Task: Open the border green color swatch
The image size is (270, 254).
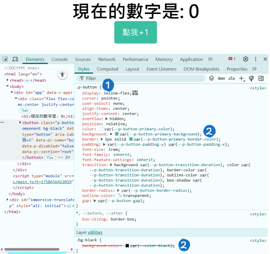Action: [131, 139]
